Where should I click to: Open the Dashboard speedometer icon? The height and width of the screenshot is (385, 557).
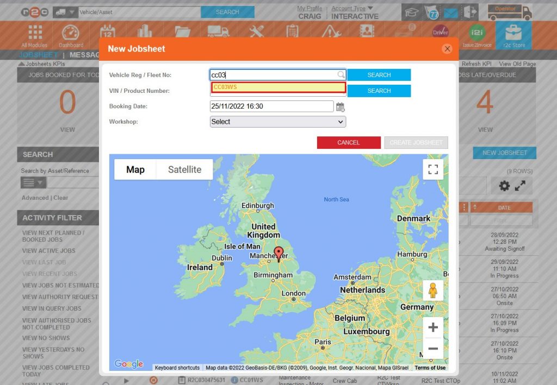71,31
